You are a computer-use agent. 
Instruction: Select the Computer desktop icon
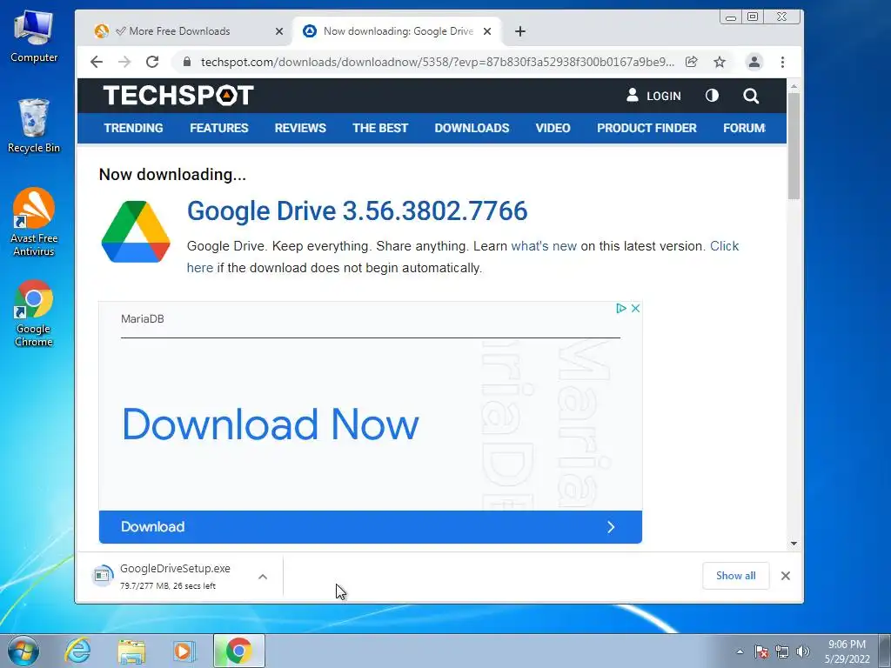[34, 36]
